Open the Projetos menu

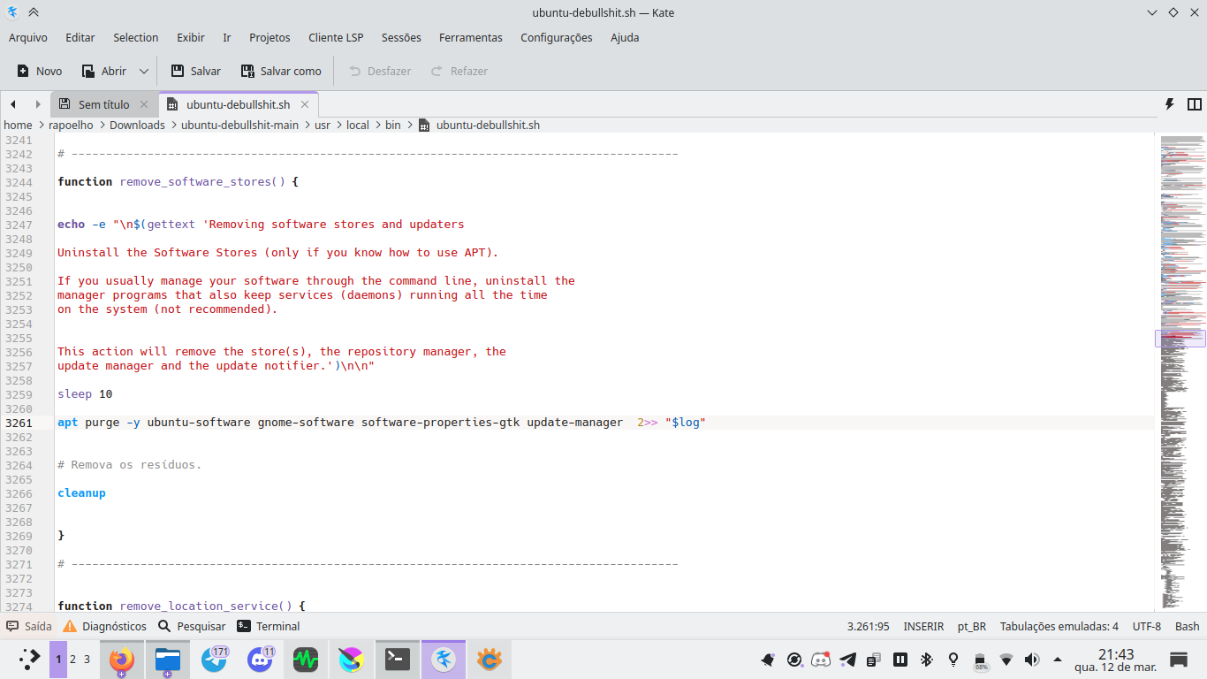coord(269,37)
